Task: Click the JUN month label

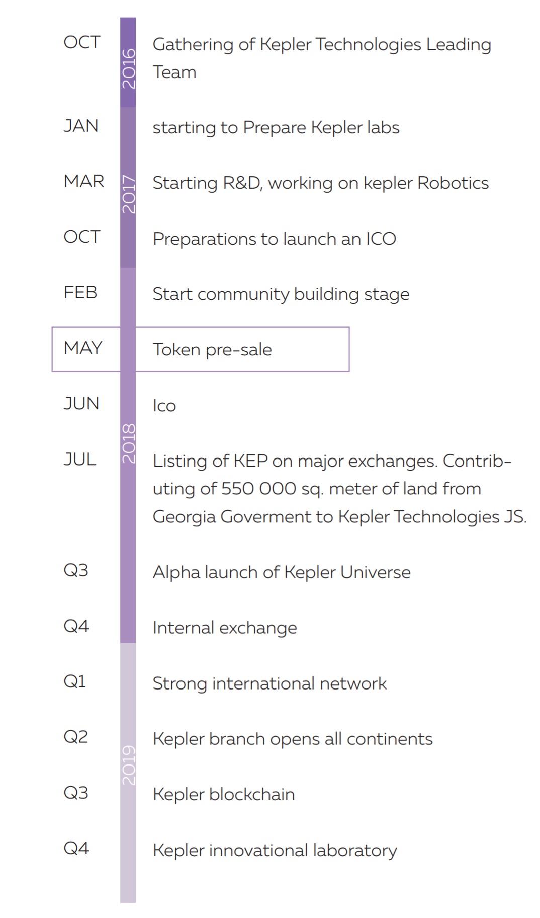Action: pyautogui.click(x=81, y=404)
